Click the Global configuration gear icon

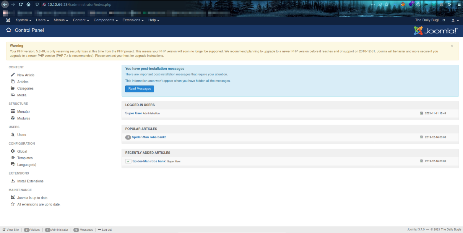point(13,151)
